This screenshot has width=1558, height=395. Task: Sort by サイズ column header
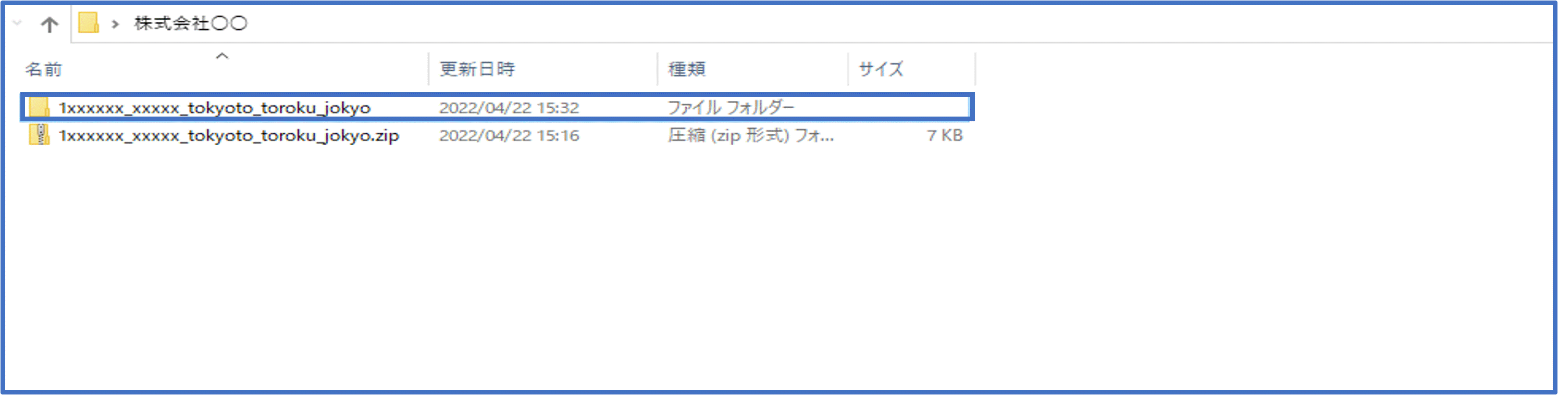[x=881, y=69]
